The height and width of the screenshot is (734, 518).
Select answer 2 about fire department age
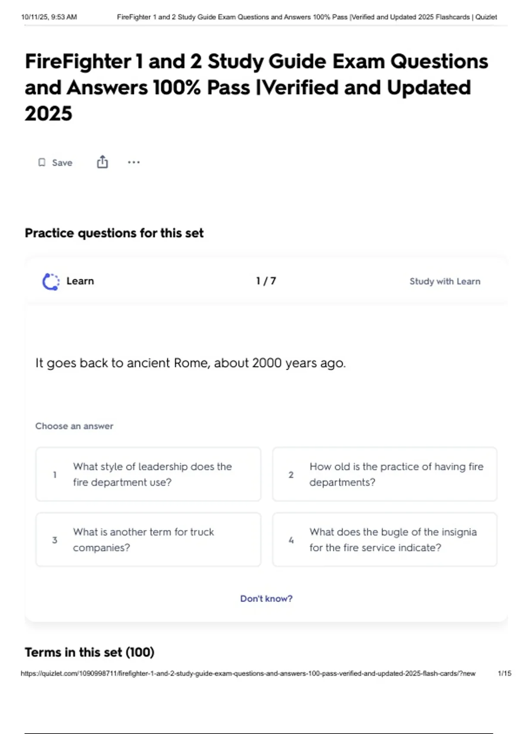(x=385, y=474)
